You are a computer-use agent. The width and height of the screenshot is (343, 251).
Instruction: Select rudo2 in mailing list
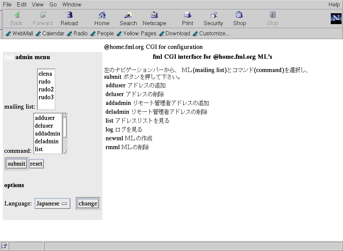(46, 89)
